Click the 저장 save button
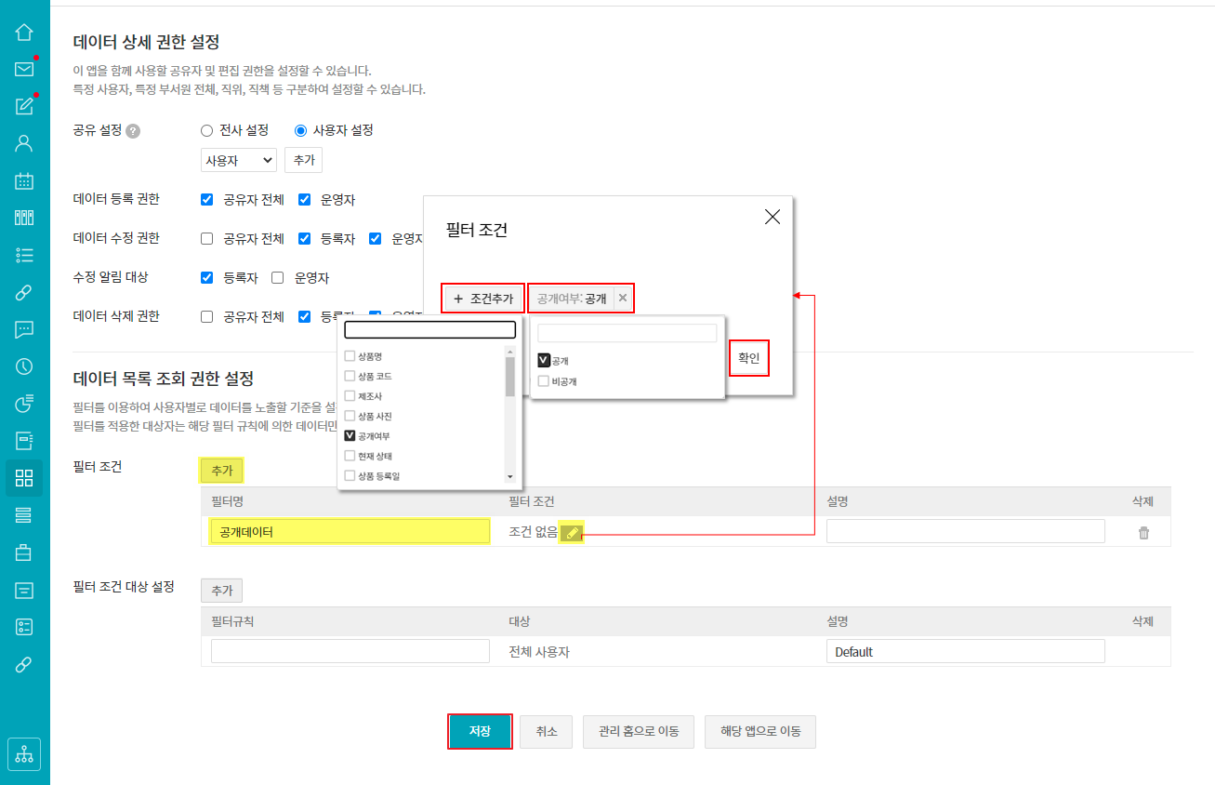Viewport: 1215px width, 785px height. 480,731
